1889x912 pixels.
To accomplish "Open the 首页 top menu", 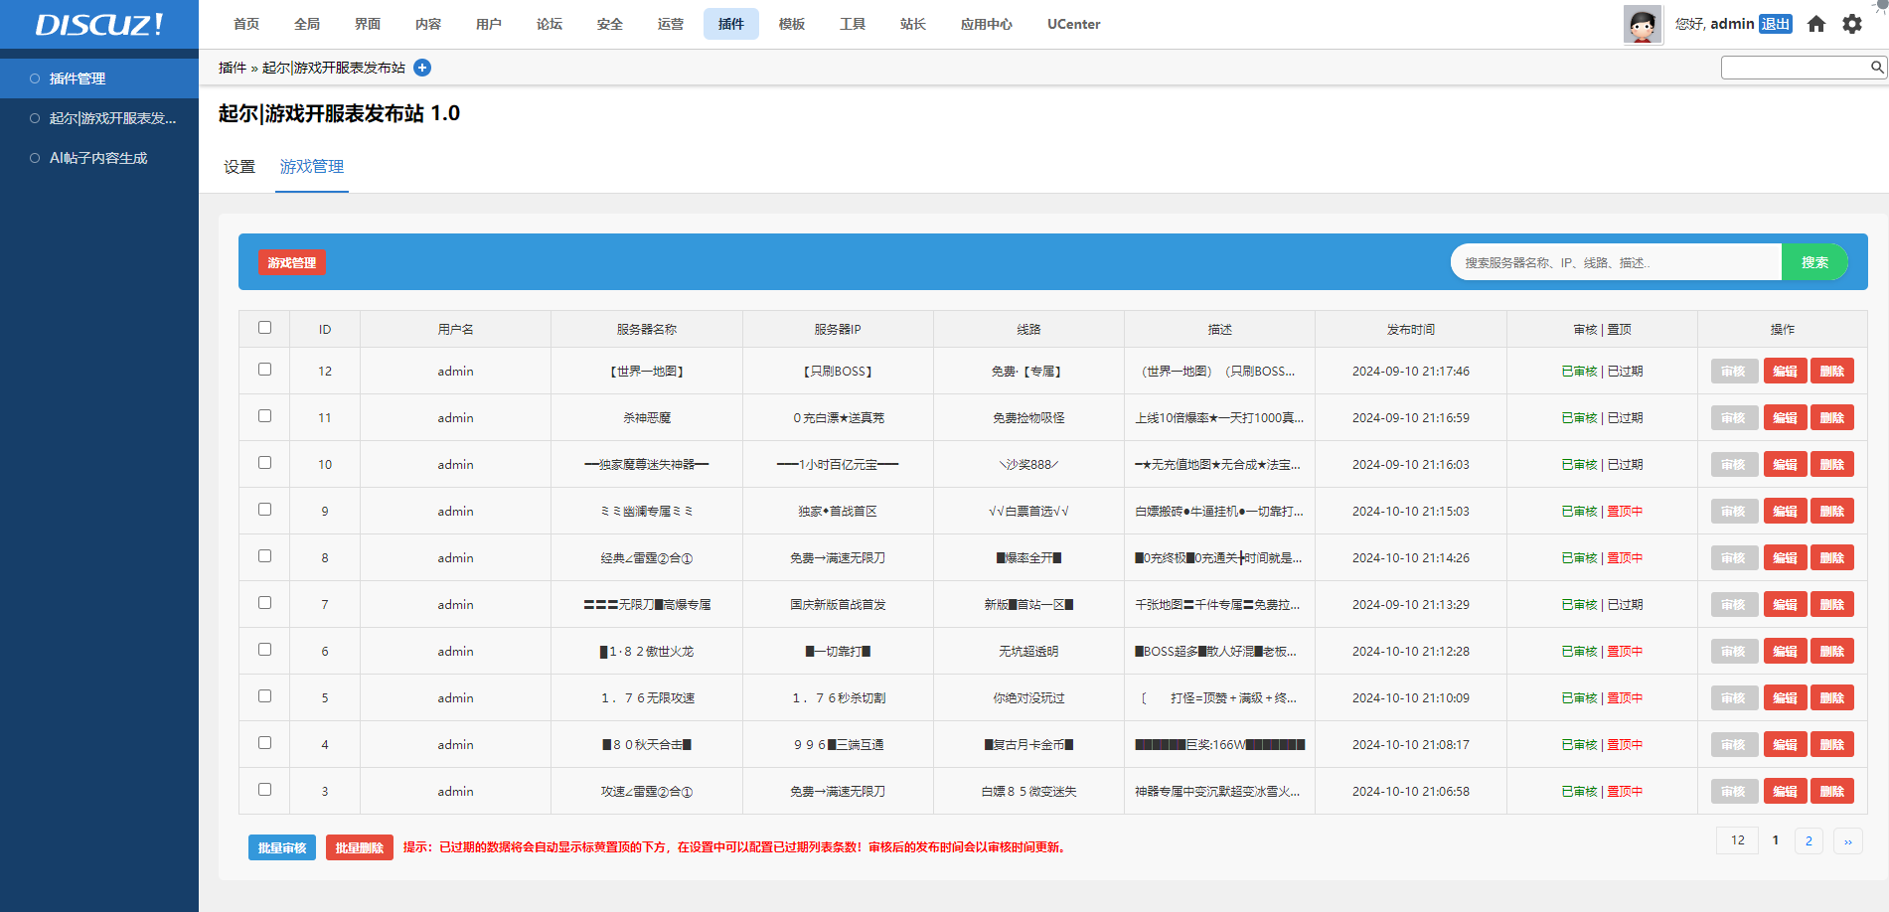I will [246, 24].
